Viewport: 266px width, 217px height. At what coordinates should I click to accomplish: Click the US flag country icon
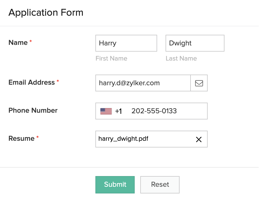[x=106, y=111]
